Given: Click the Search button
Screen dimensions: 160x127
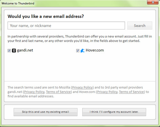Looking at the screenshot, I should (x=140, y=26).
